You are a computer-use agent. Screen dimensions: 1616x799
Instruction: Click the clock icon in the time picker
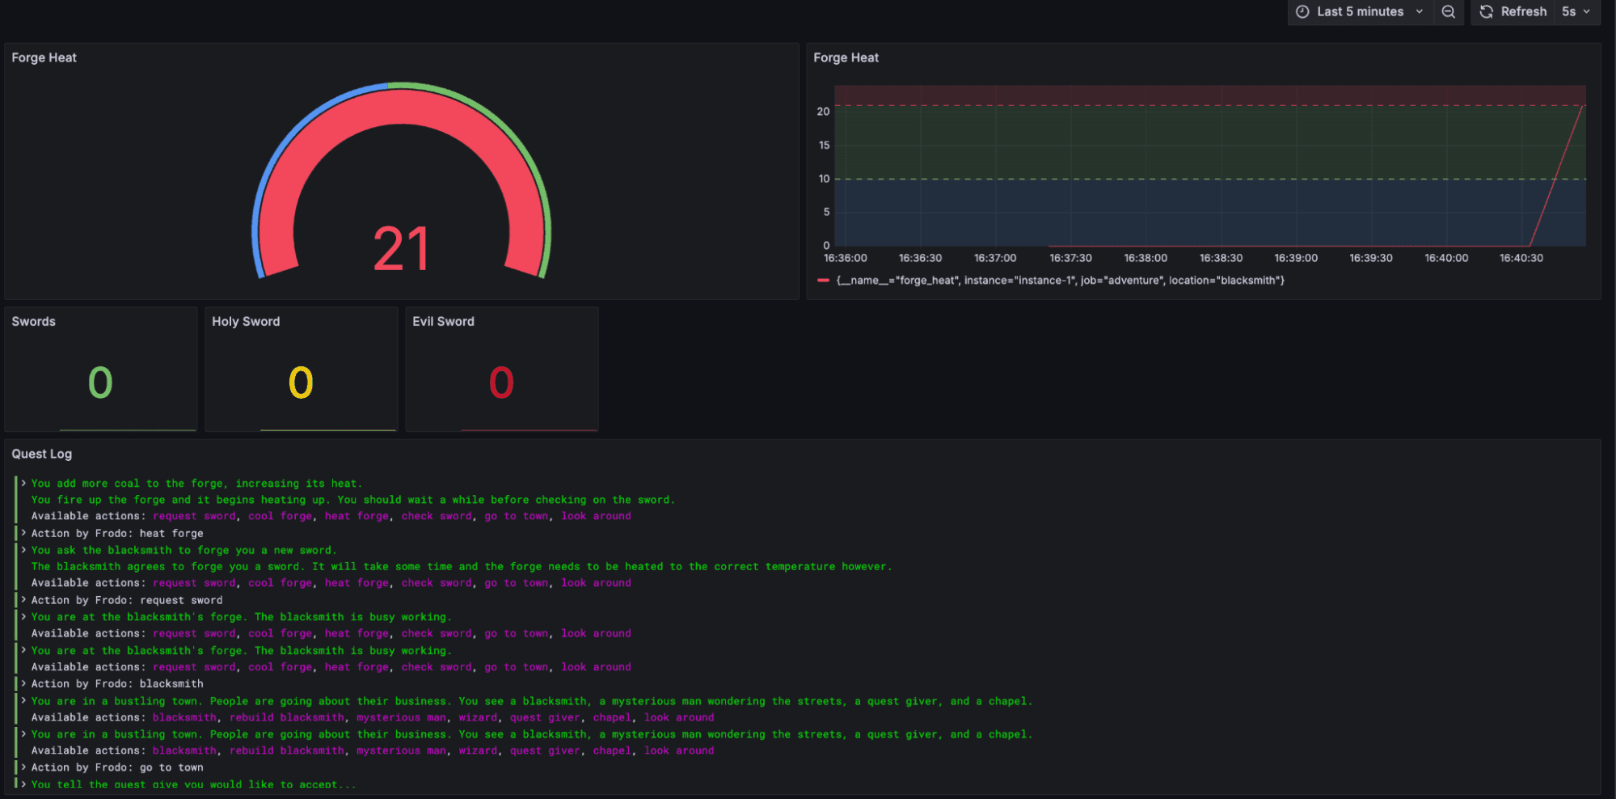pyautogui.click(x=1302, y=11)
